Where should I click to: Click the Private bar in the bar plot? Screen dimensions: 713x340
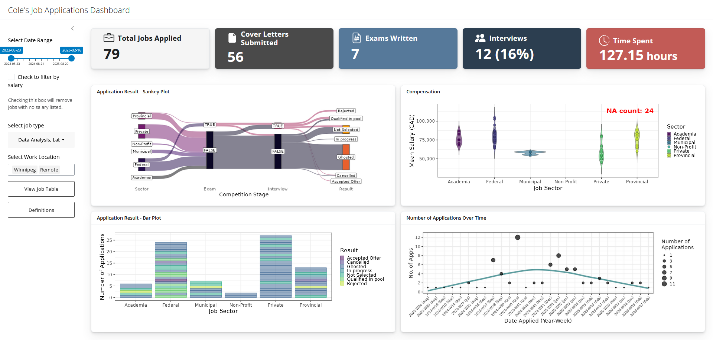tap(276, 266)
